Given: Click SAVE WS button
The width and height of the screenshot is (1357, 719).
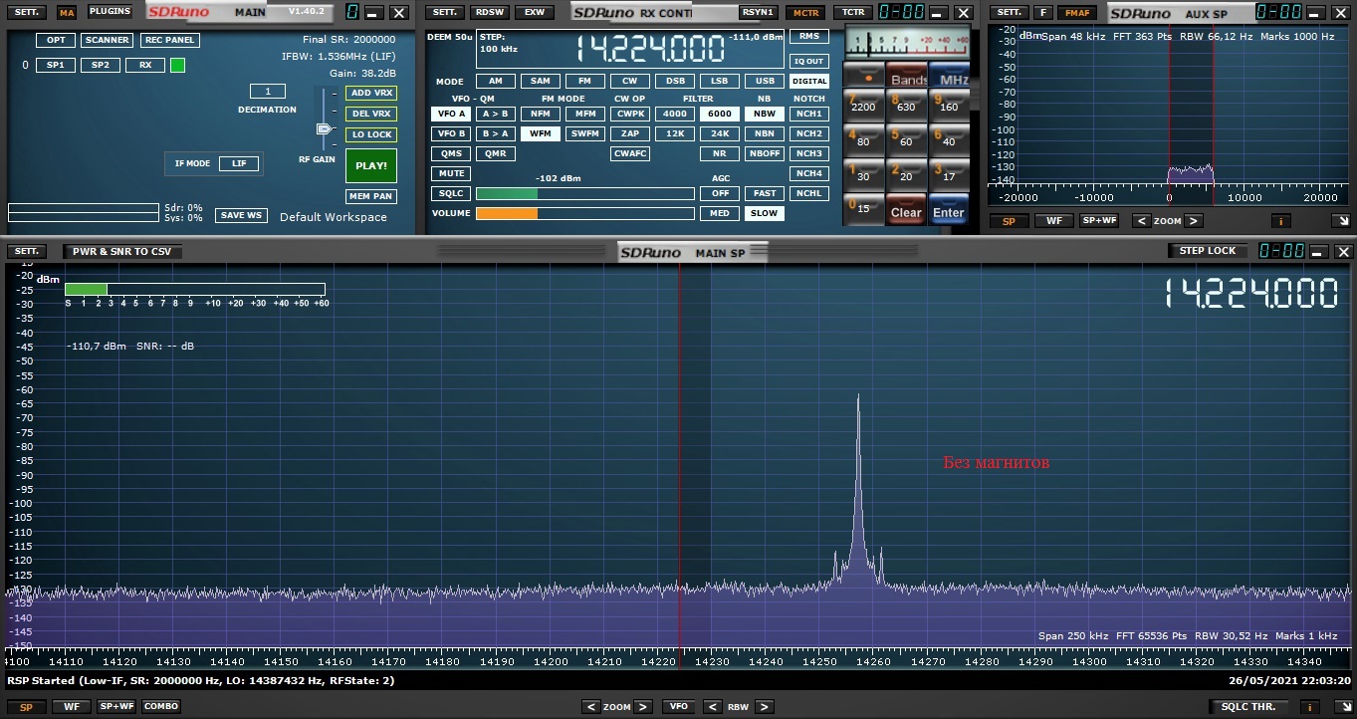Looking at the screenshot, I should [242, 215].
